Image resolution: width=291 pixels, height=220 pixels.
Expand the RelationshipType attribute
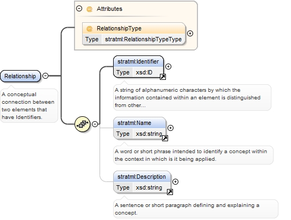coord(190,33)
